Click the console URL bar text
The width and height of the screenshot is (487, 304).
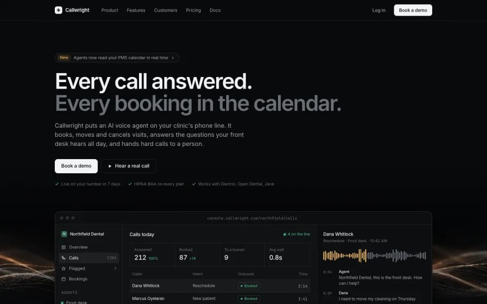coord(252,218)
